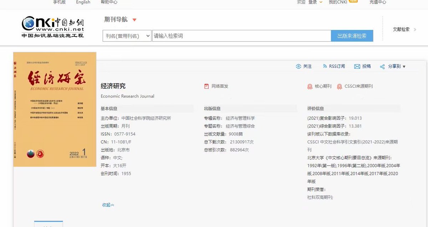
Task: Click the 评价信息 section header
Action: (x=316, y=109)
